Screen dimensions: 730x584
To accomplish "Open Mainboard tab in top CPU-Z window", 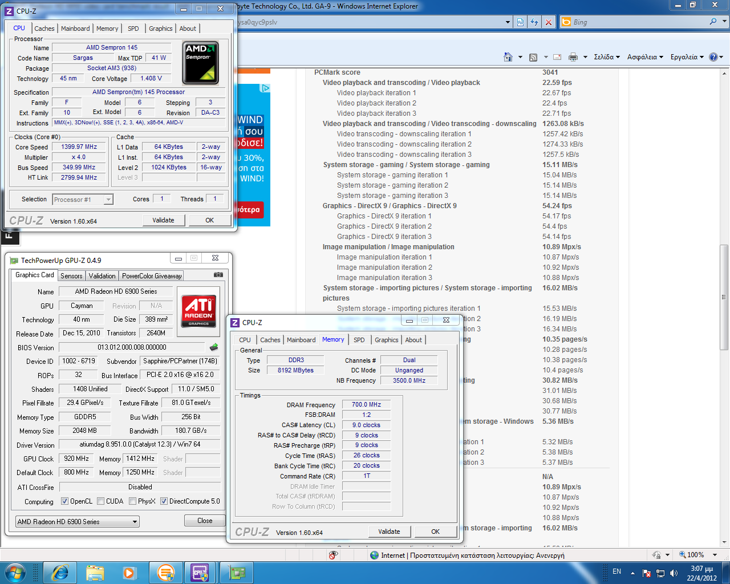I will click(x=75, y=29).
